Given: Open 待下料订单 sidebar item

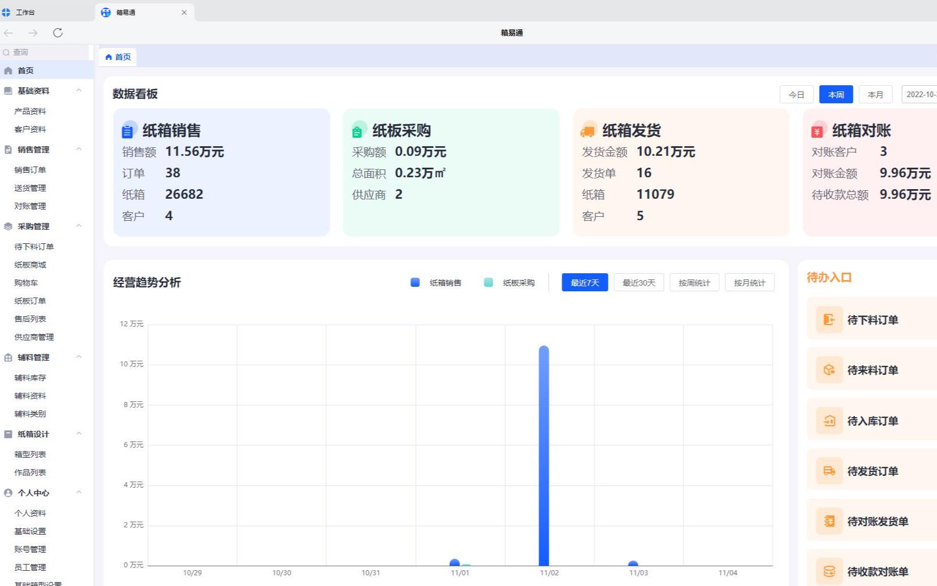Looking at the screenshot, I should click(x=34, y=247).
